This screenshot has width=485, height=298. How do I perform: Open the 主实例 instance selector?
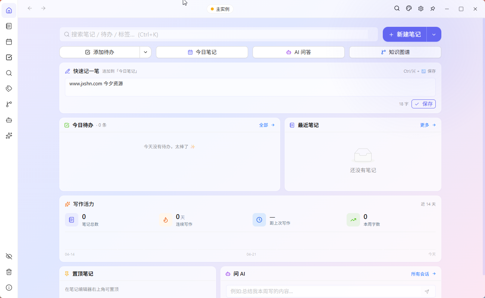(x=220, y=9)
